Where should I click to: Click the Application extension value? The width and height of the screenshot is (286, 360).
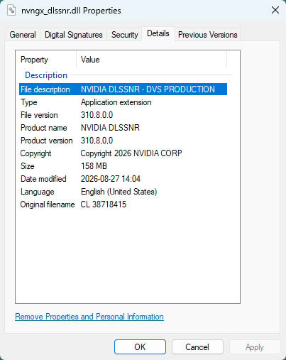pos(116,102)
